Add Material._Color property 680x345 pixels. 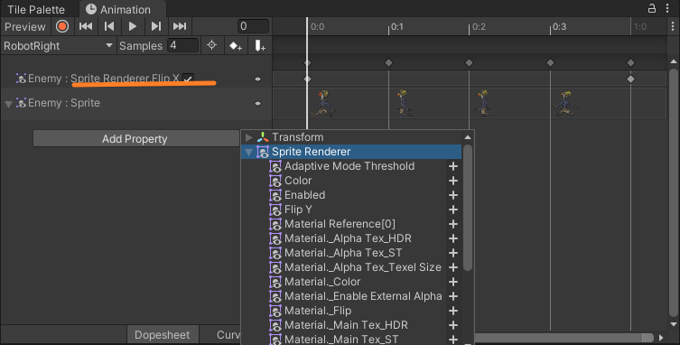(453, 282)
